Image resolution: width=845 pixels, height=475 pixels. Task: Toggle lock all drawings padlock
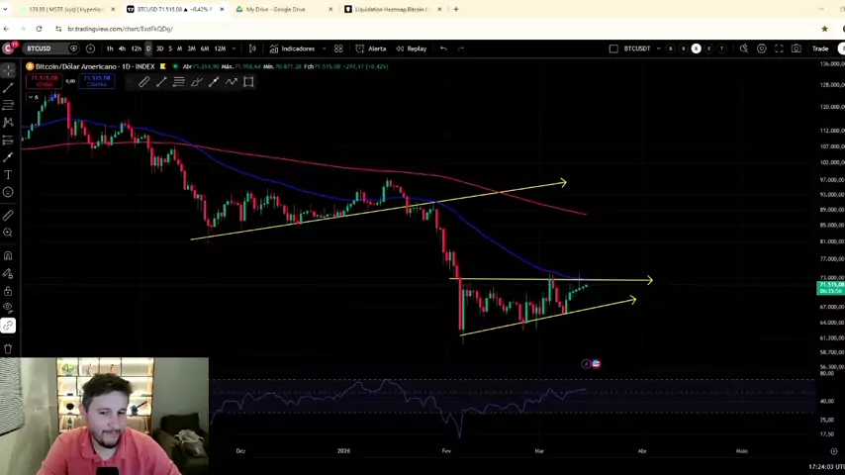click(8, 291)
